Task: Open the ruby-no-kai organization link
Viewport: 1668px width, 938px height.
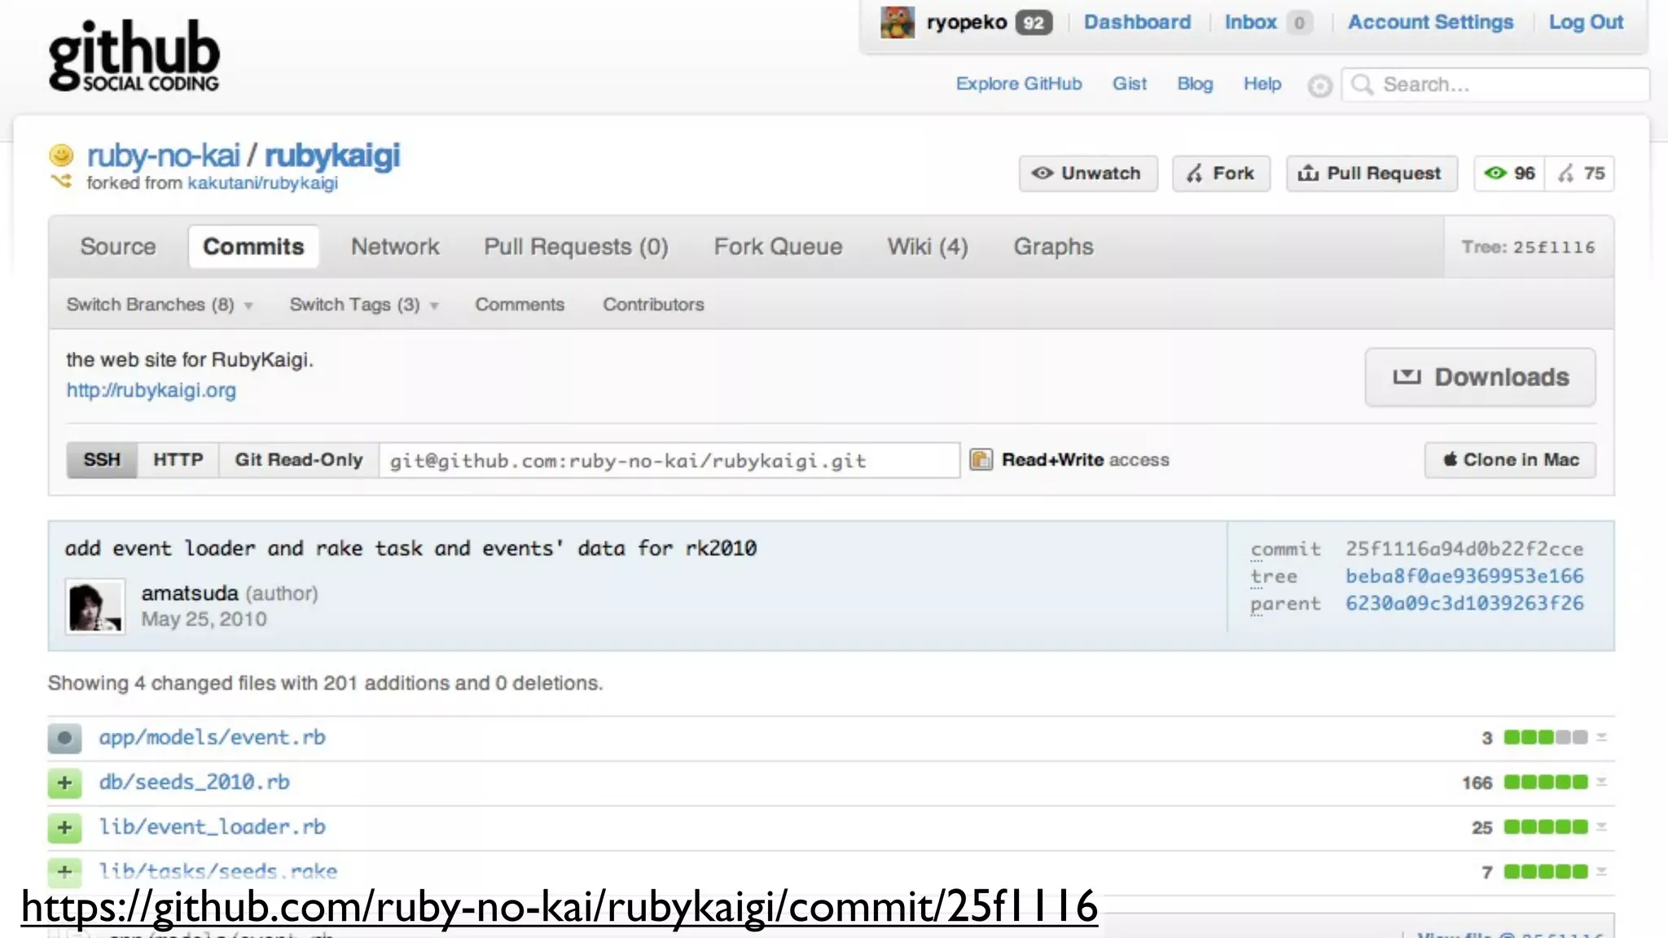Action: pyautogui.click(x=163, y=155)
